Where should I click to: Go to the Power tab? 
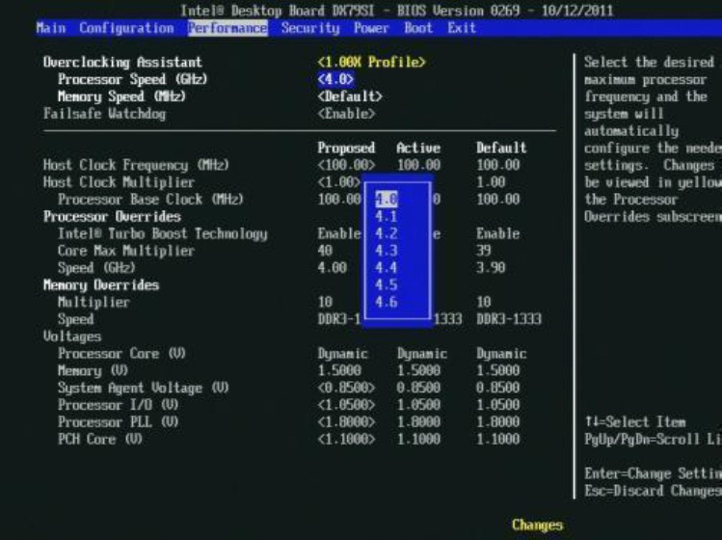click(x=371, y=28)
